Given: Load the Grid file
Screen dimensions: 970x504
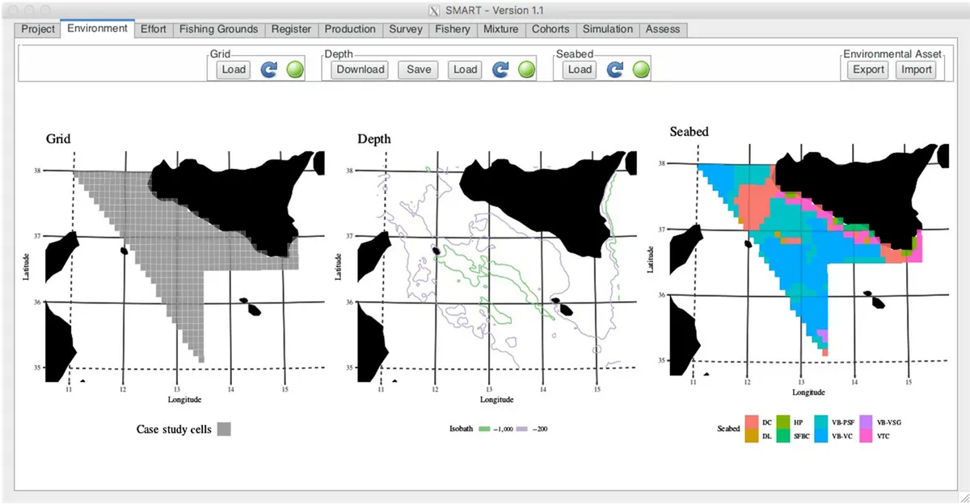Looking at the screenshot, I should pyautogui.click(x=234, y=70).
